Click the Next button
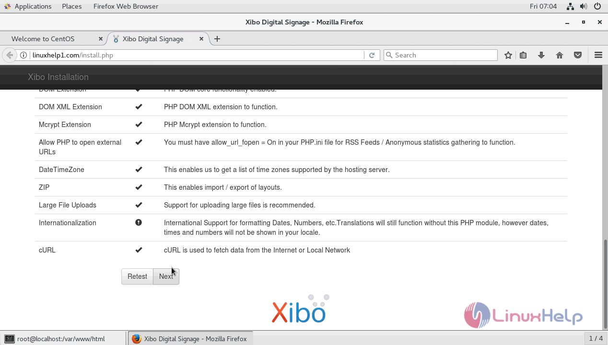Viewport: 608px width, 345px height. (166, 276)
